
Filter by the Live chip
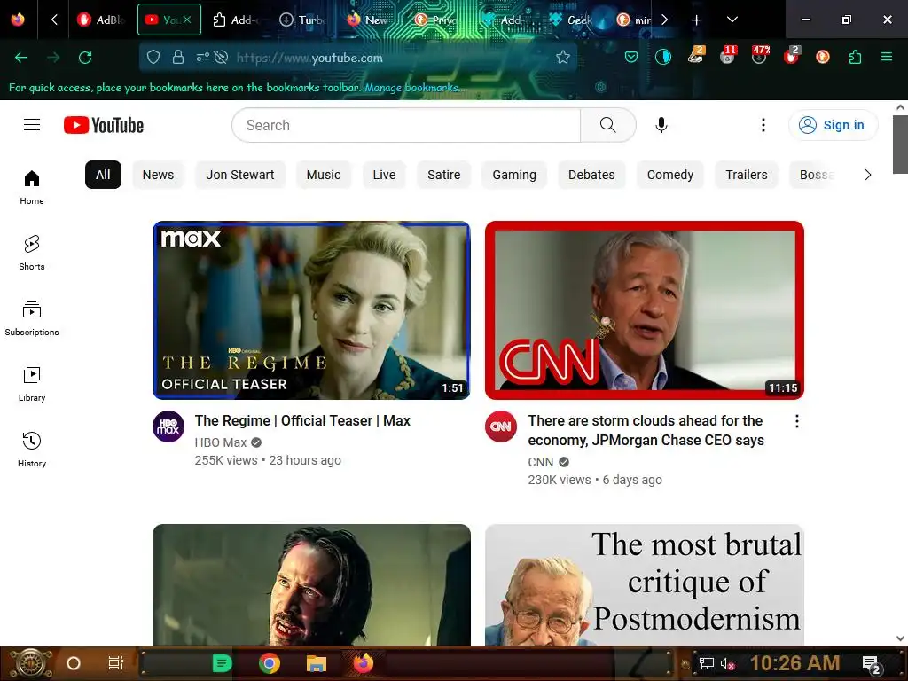[385, 175]
